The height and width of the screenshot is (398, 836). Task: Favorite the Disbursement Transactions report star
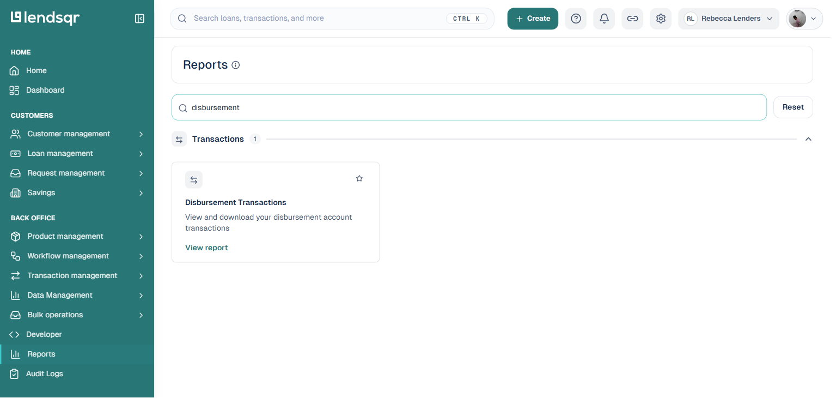(359, 178)
